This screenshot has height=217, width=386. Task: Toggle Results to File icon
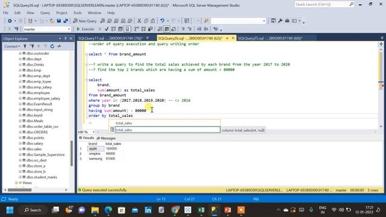point(174,29)
